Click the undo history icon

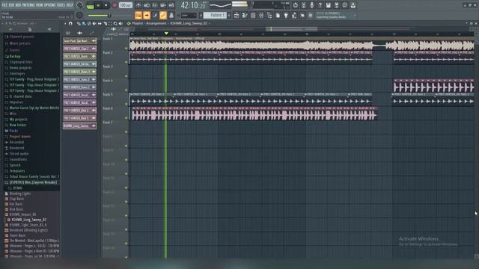295,5
